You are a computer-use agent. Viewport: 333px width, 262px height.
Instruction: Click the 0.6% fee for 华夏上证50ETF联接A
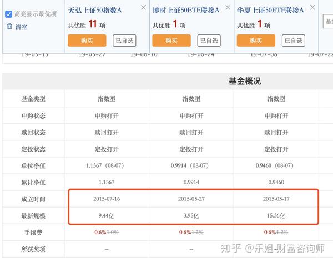270,232
